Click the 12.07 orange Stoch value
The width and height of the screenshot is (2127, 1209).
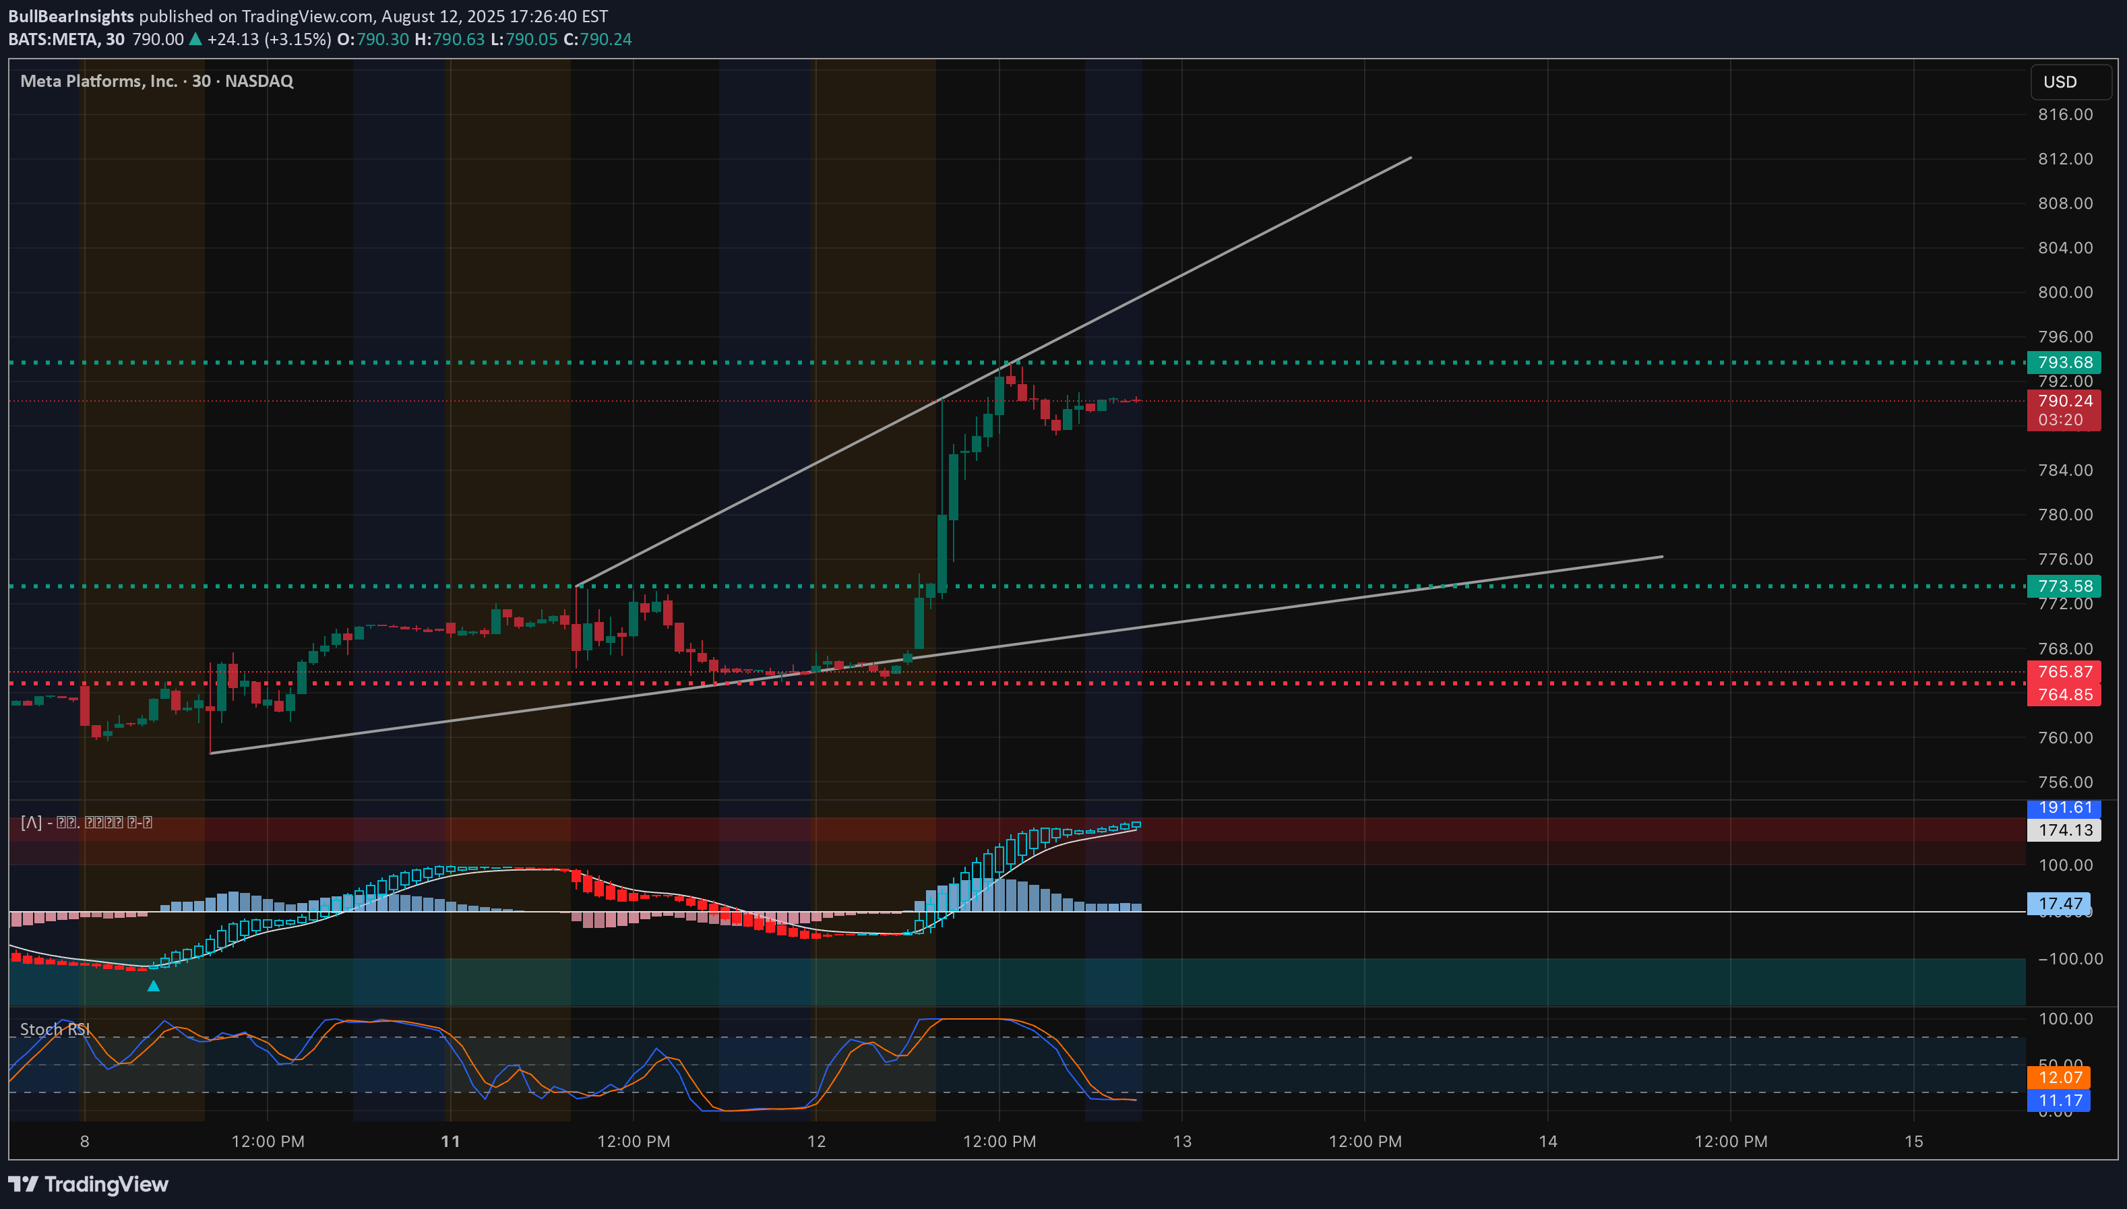[x=2059, y=1078]
